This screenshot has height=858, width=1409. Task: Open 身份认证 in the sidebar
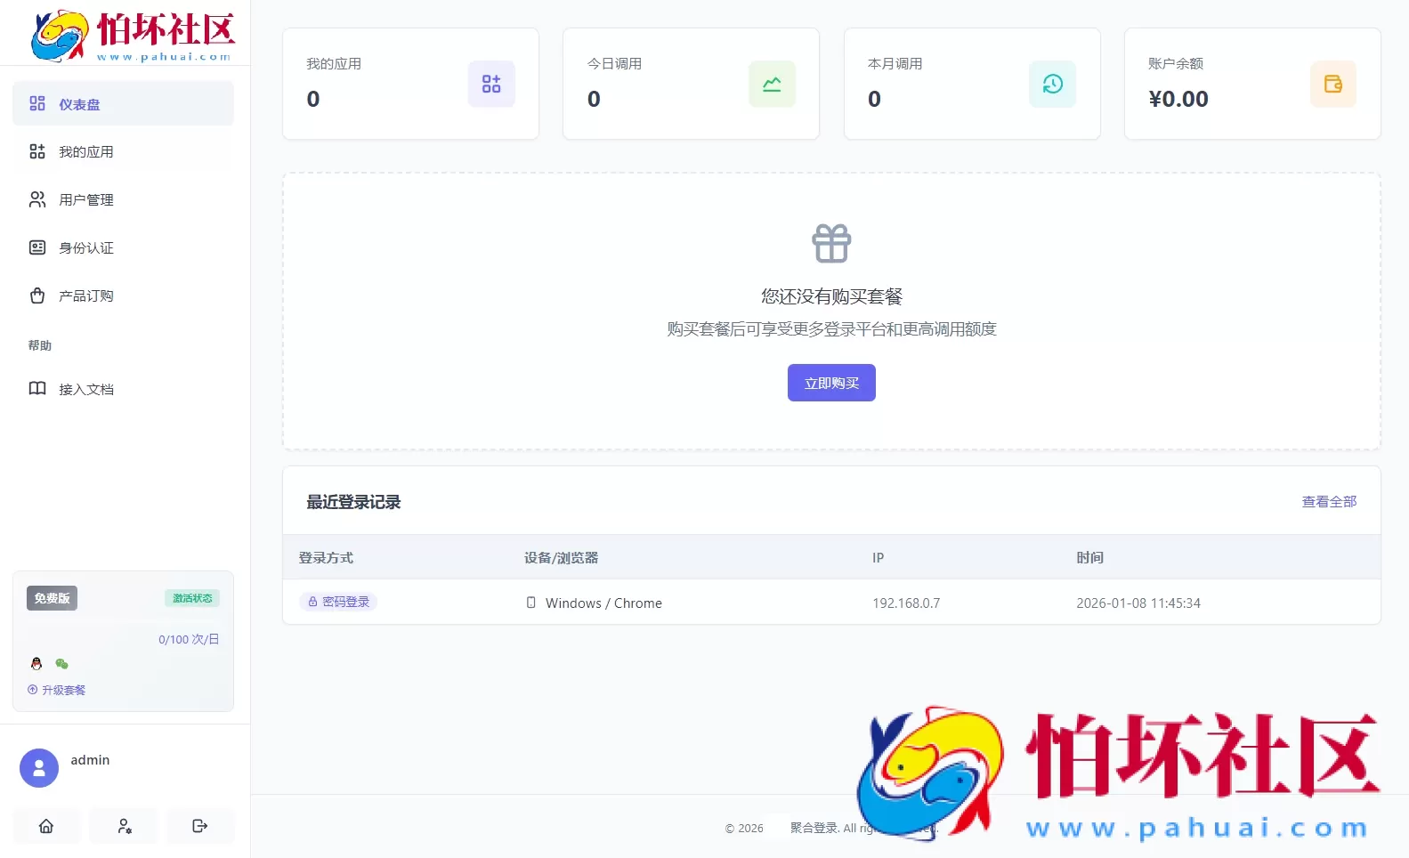(123, 248)
